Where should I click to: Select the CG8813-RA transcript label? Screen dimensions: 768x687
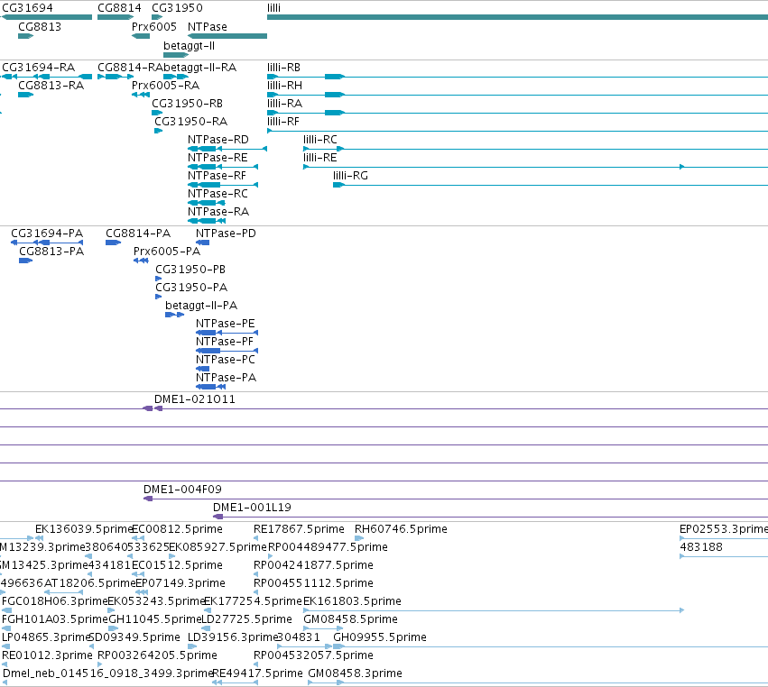tap(51, 85)
